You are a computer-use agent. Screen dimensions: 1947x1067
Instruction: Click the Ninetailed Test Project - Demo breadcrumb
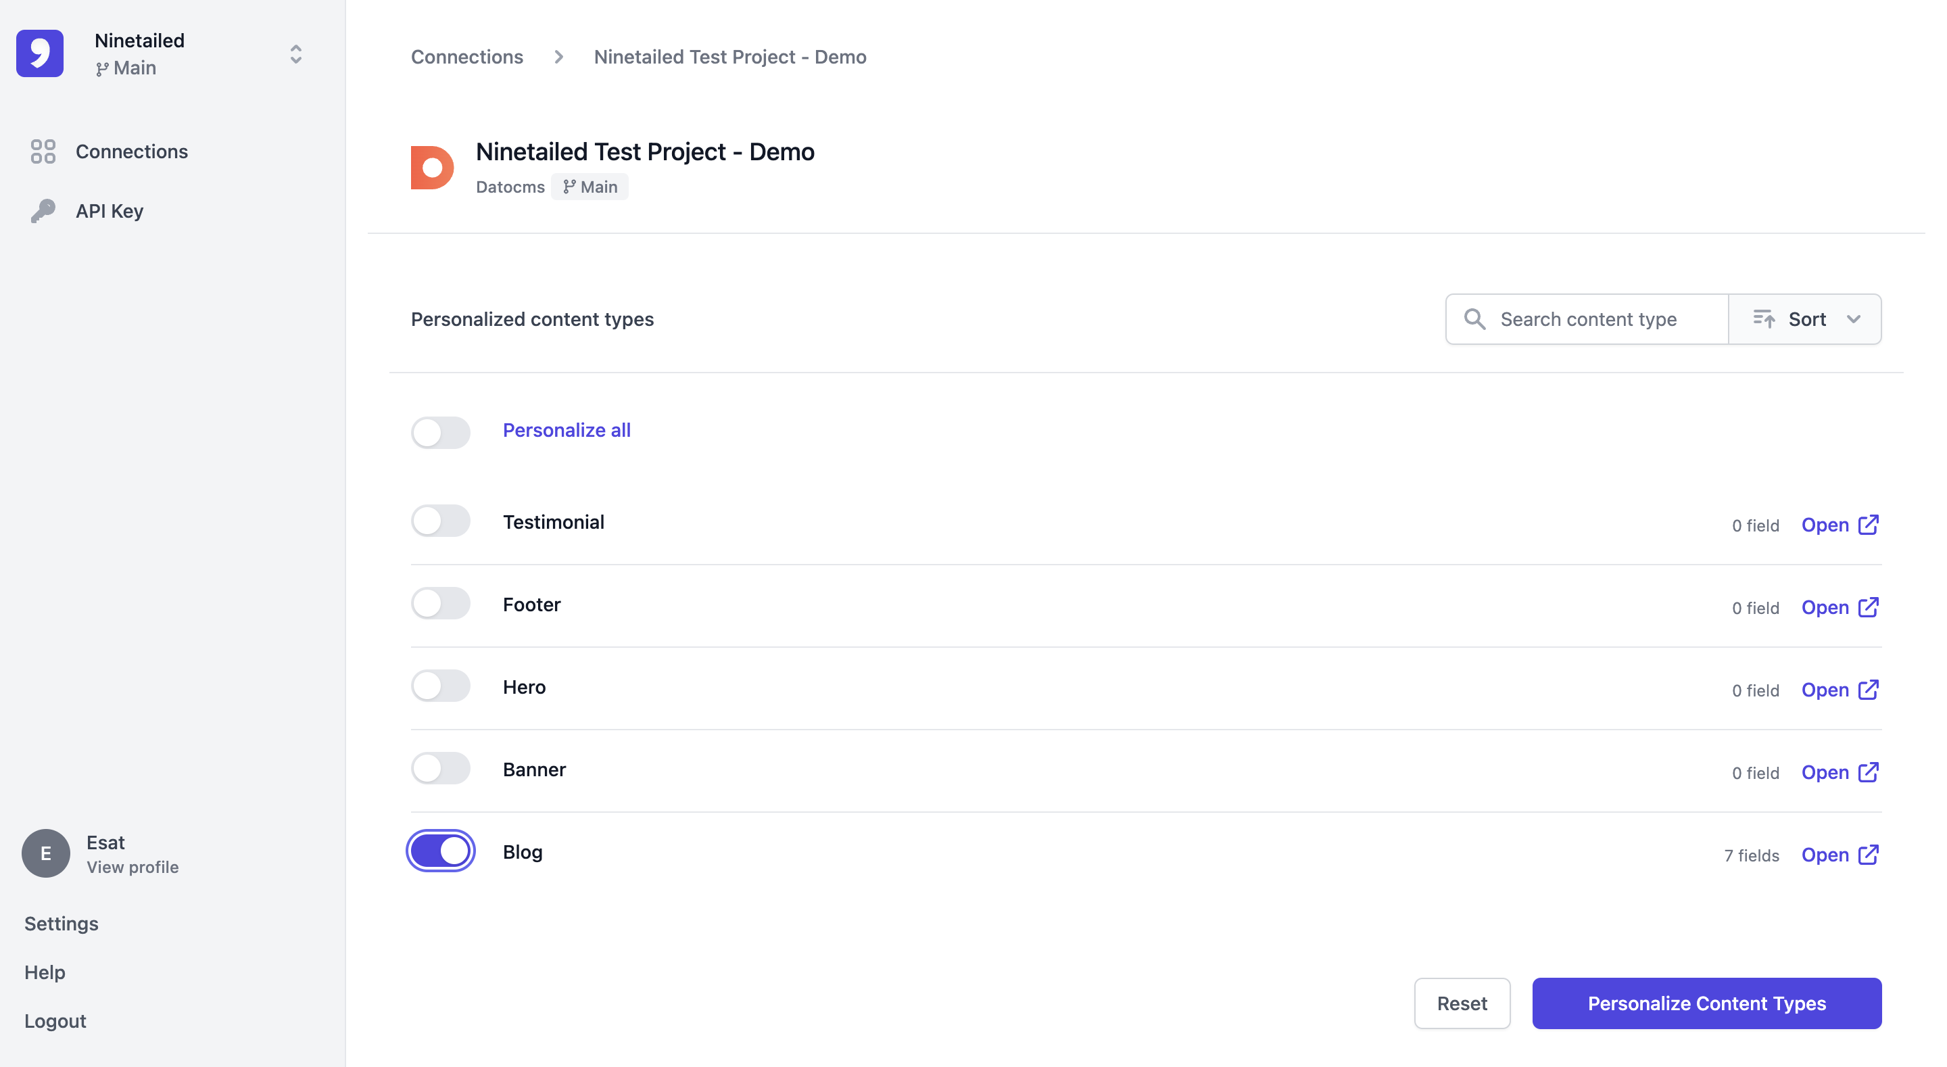pyautogui.click(x=730, y=57)
